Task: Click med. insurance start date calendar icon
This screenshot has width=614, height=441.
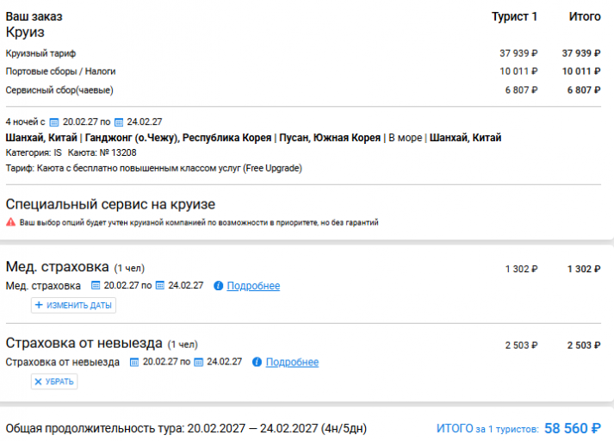Action: (x=96, y=285)
